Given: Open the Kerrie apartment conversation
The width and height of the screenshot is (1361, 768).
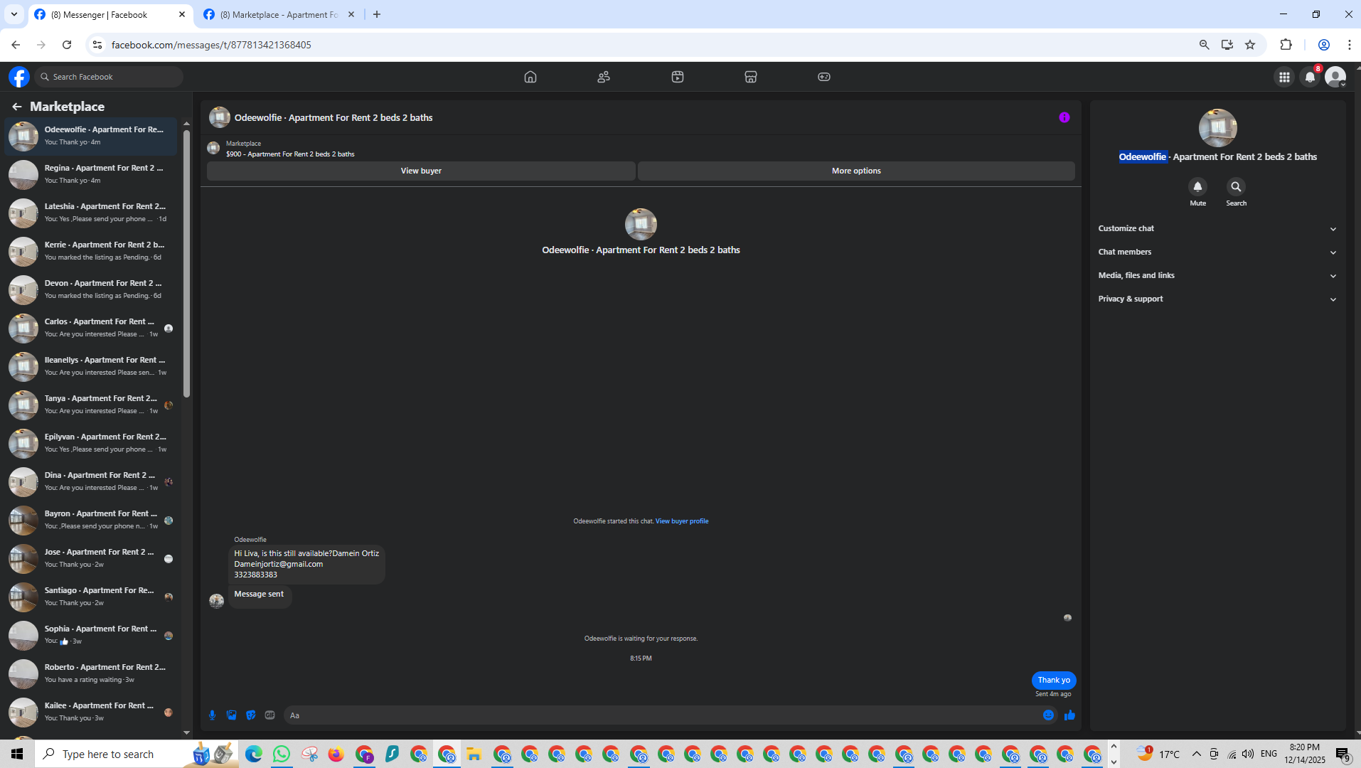Looking at the screenshot, I should [91, 251].
